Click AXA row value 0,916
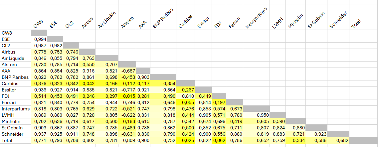The height and width of the screenshot is (147, 378). (x=88, y=71)
